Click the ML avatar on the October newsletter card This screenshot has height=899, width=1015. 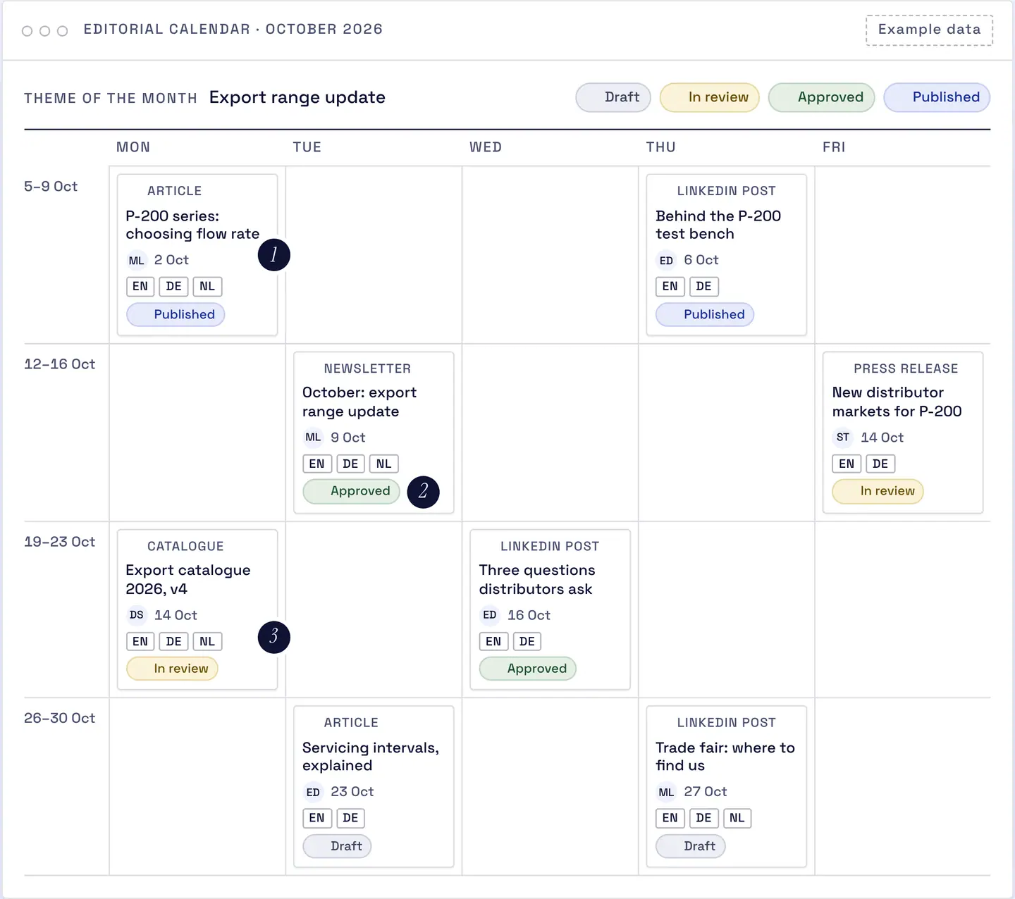[x=313, y=438]
